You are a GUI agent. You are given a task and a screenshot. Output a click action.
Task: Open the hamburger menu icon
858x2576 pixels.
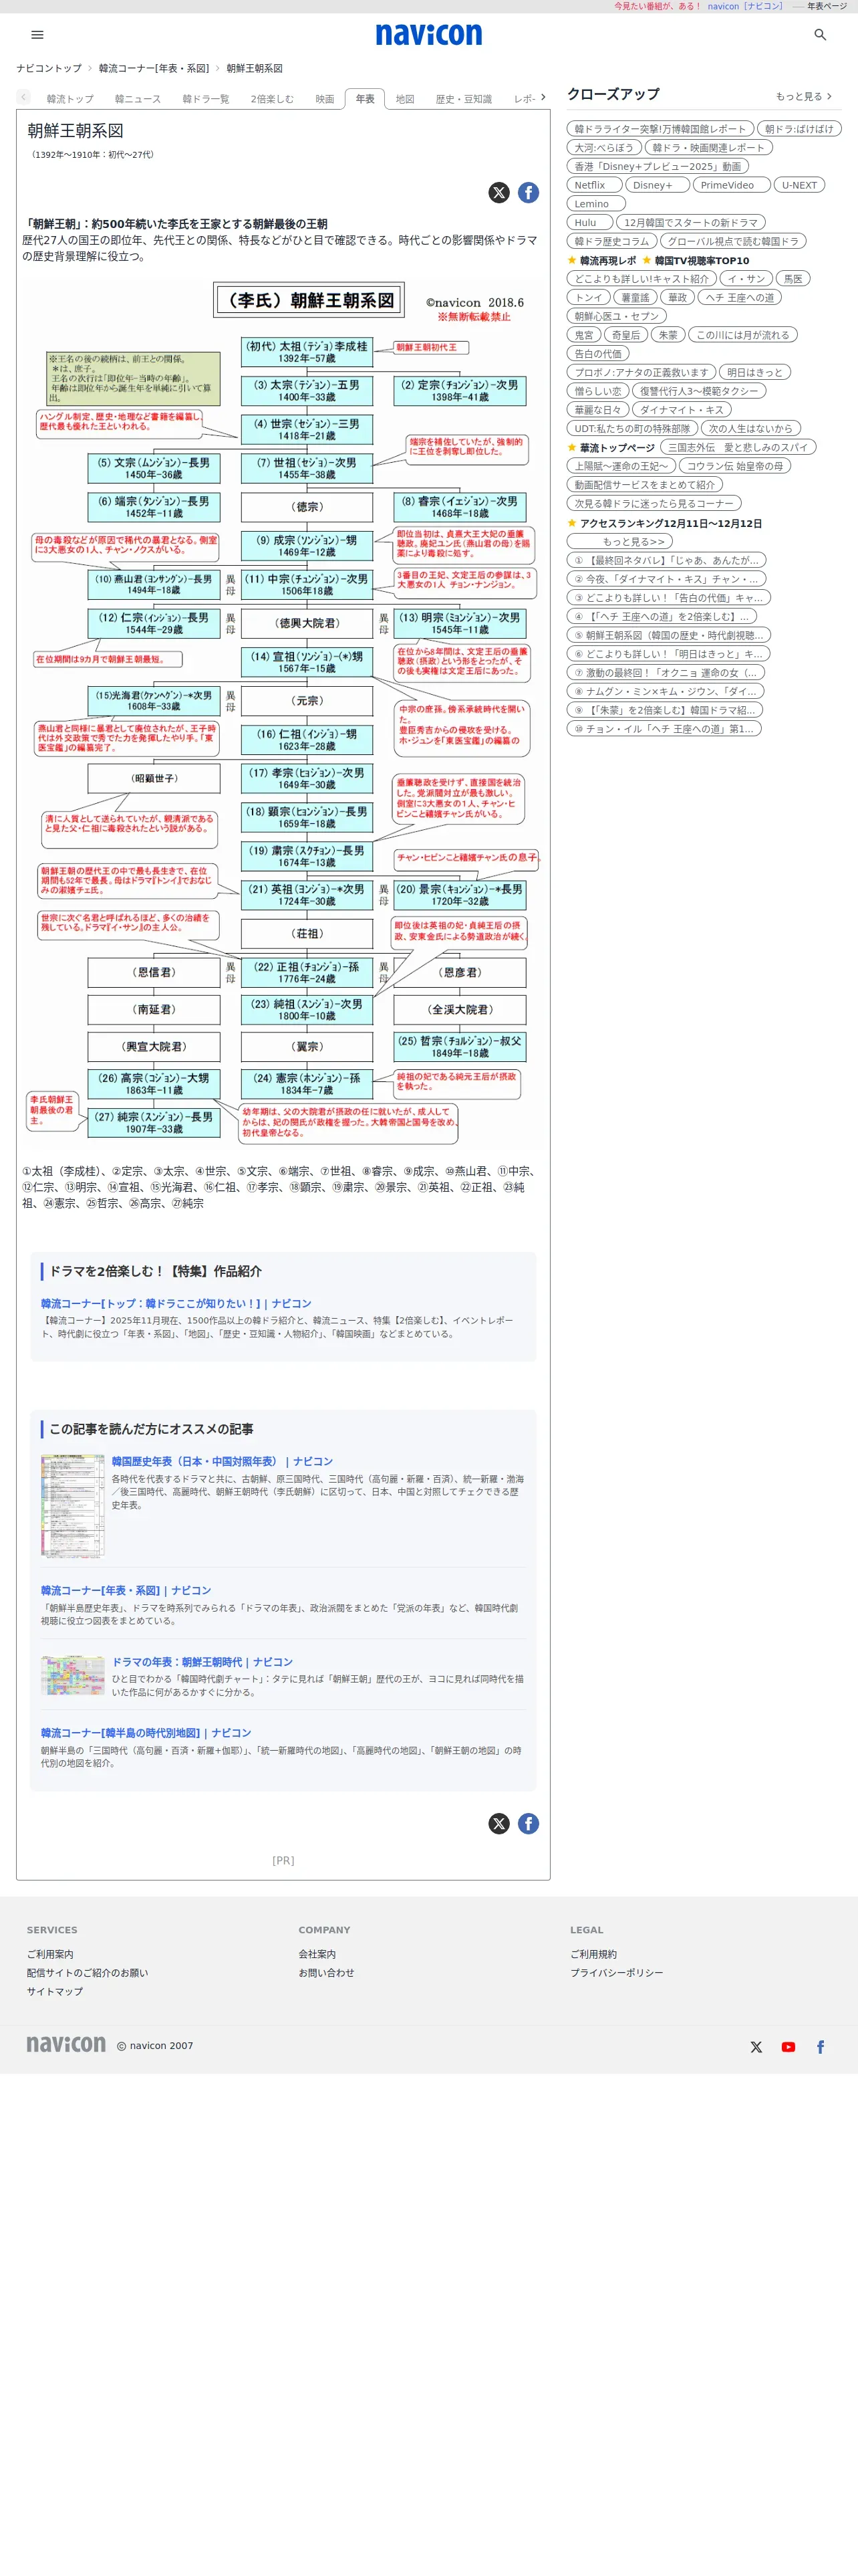tap(38, 35)
